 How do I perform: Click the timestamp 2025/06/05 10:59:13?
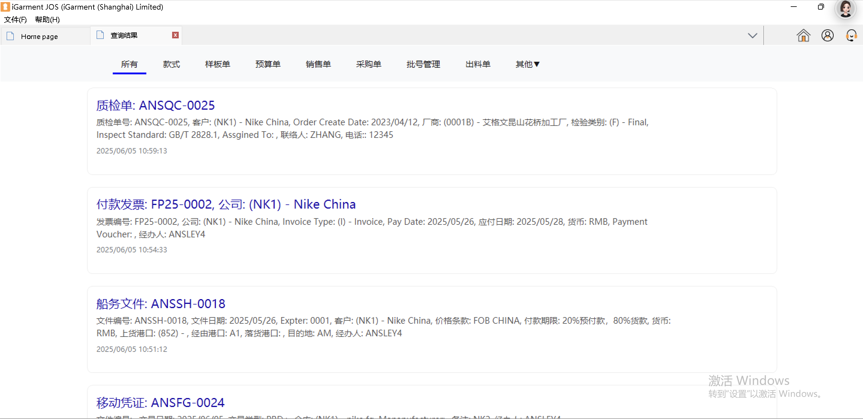click(x=132, y=151)
